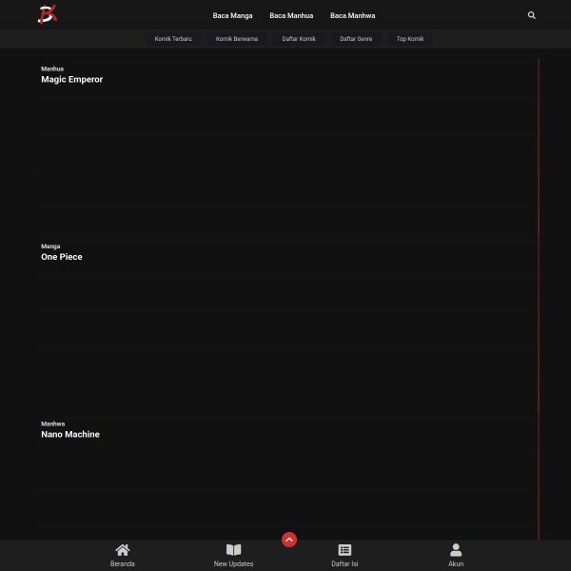The image size is (571, 571).
Task: View the Top Komik ranking
Action: pyautogui.click(x=410, y=39)
